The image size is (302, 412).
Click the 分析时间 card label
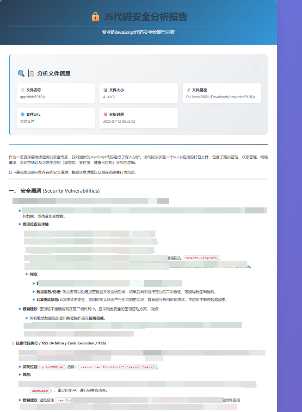pyautogui.click(x=117, y=114)
